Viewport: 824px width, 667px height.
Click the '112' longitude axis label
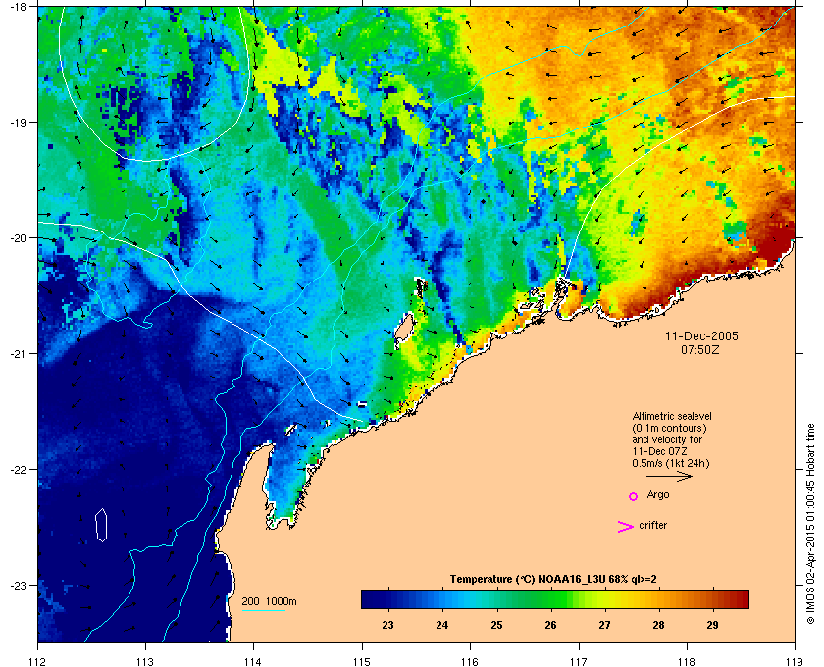click(38, 662)
